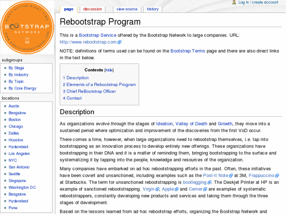Image resolution: width=286 pixels, height=214 pixels.
Task: Click the Bootstrap Network orange logo
Action: coord(27,27)
